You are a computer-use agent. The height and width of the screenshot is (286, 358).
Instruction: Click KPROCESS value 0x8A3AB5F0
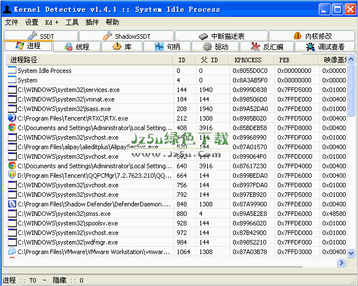[x=250, y=80]
